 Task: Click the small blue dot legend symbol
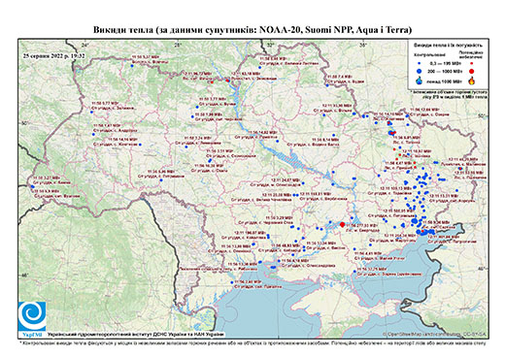point(420,64)
